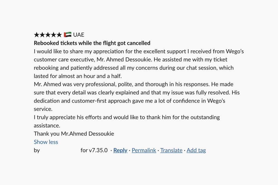Click the line starting "customer care executive"
The image size is (278, 185).
click(131, 60)
